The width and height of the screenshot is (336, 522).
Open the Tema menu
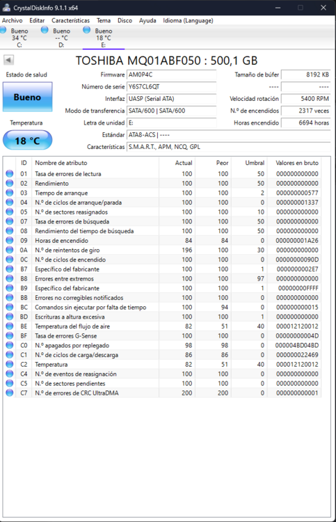click(104, 20)
